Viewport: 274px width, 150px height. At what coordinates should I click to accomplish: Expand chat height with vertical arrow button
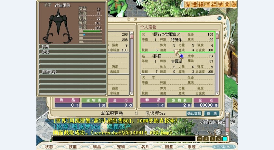206,139
